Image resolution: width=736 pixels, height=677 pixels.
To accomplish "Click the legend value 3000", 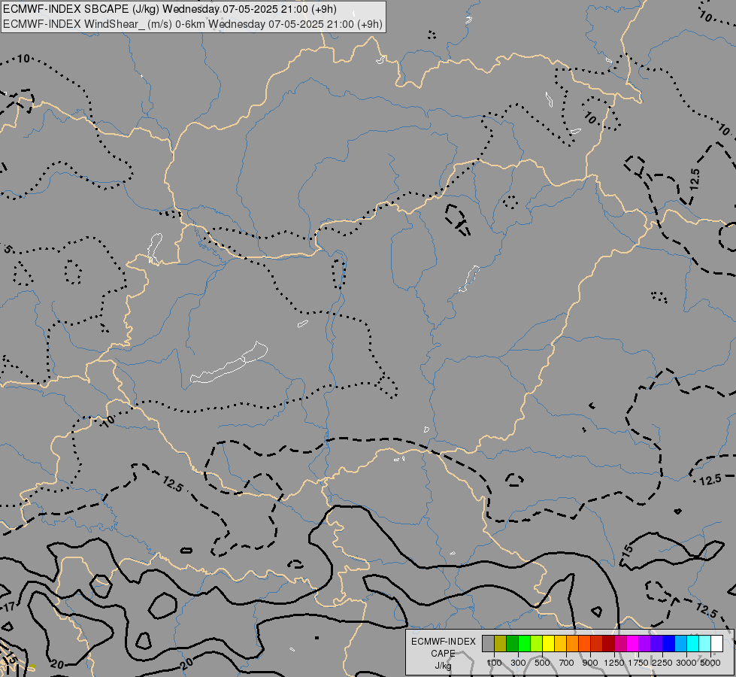I will click(x=686, y=663).
